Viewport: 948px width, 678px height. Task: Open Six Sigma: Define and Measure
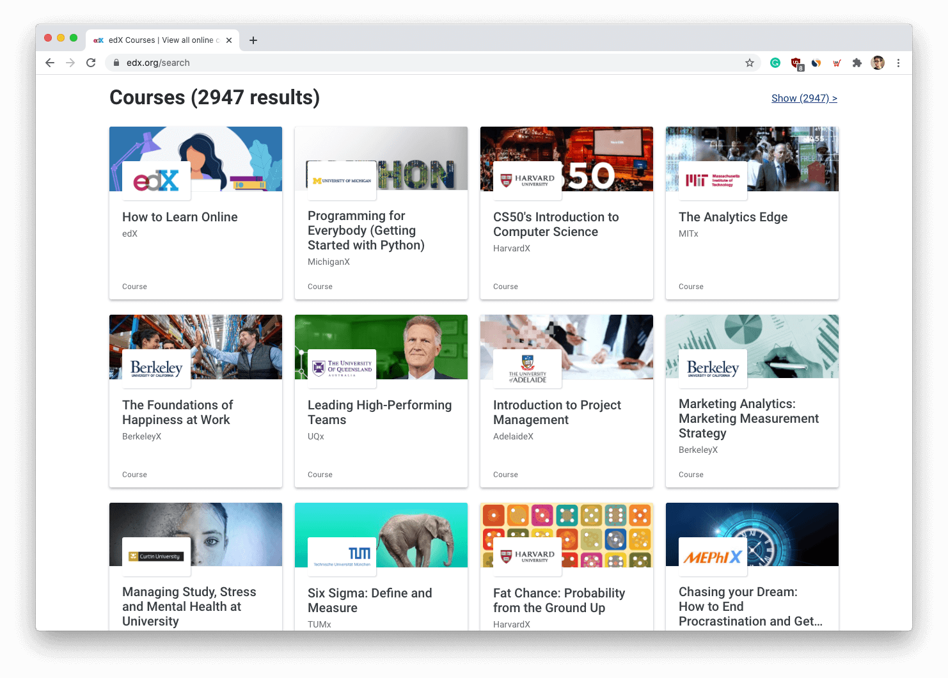coord(370,601)
